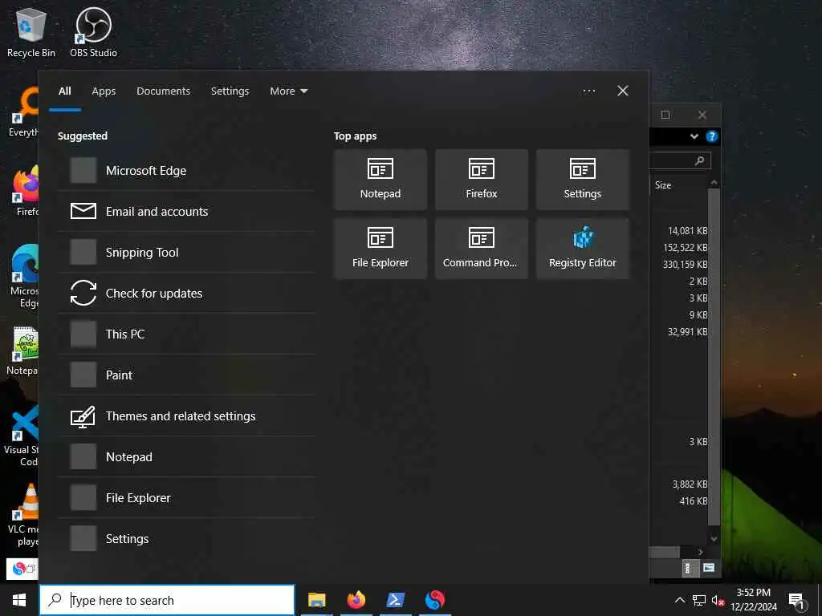Open Themes and related settings
Image resolution: width=822 pixels, height=616 pixels.
(x=186, y=416)
